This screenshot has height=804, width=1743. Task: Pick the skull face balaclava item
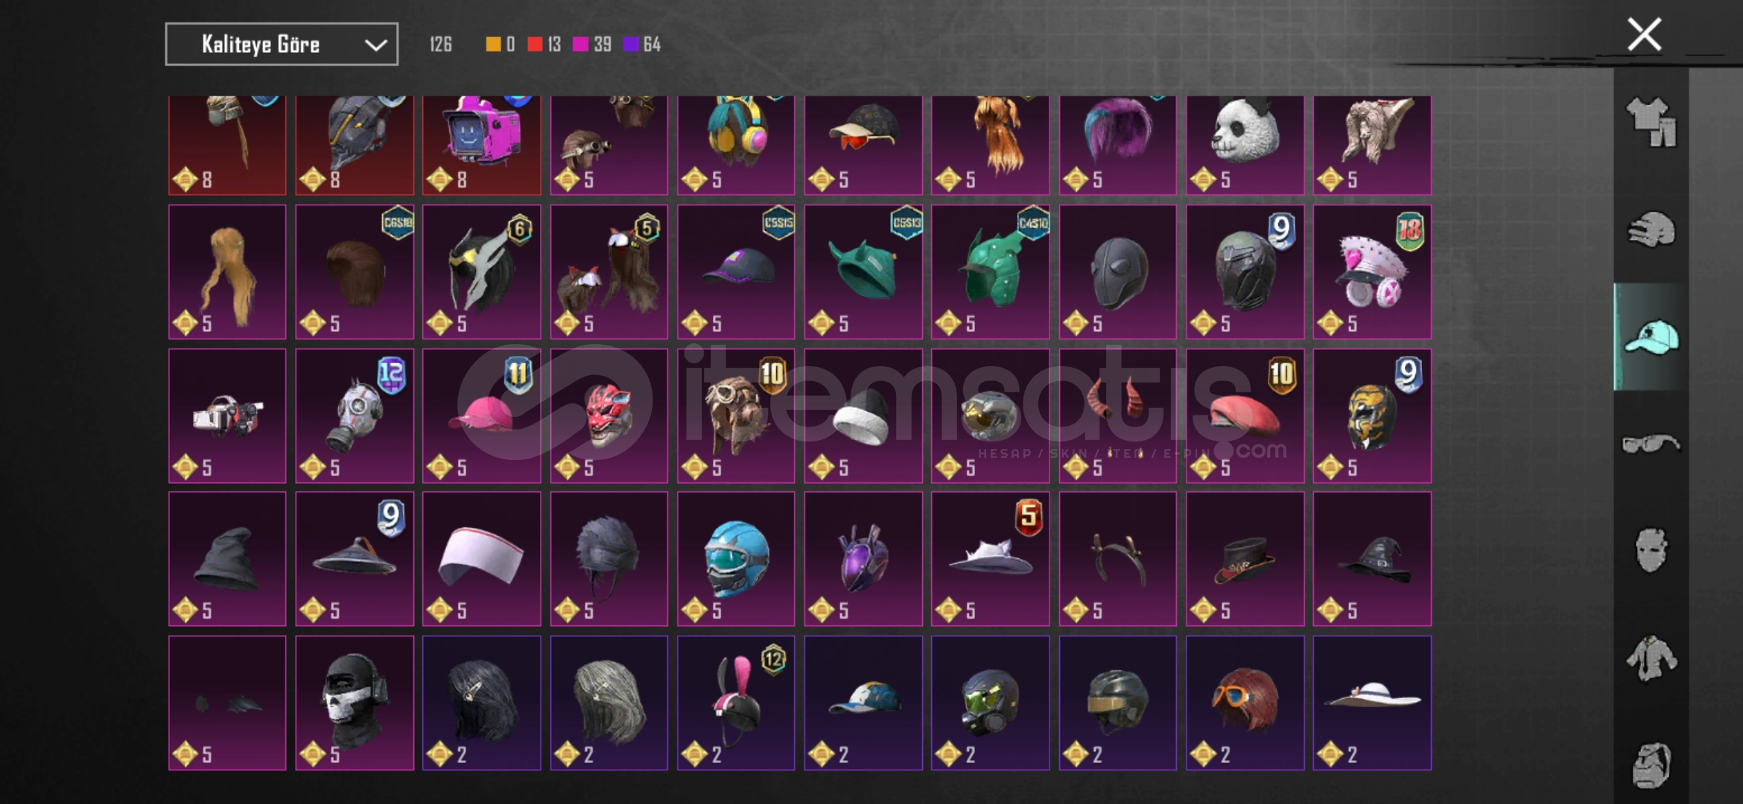point(355,702)
